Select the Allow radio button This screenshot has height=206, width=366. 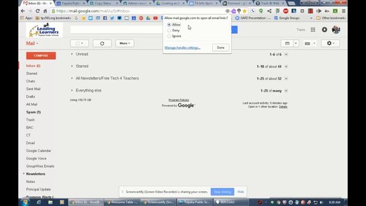169,25
